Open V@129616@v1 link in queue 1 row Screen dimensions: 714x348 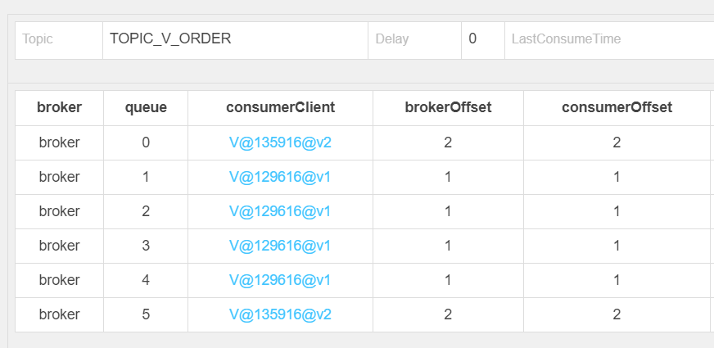(x=280, y=177)
